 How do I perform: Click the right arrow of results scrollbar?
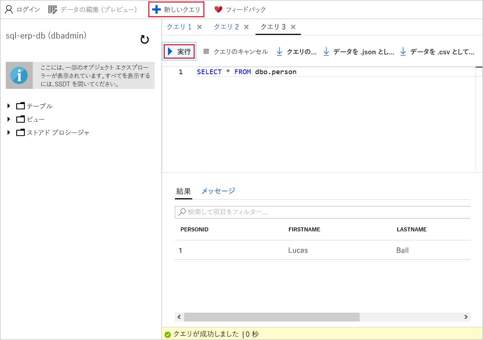pyautogui.click(x=466, y=317)
